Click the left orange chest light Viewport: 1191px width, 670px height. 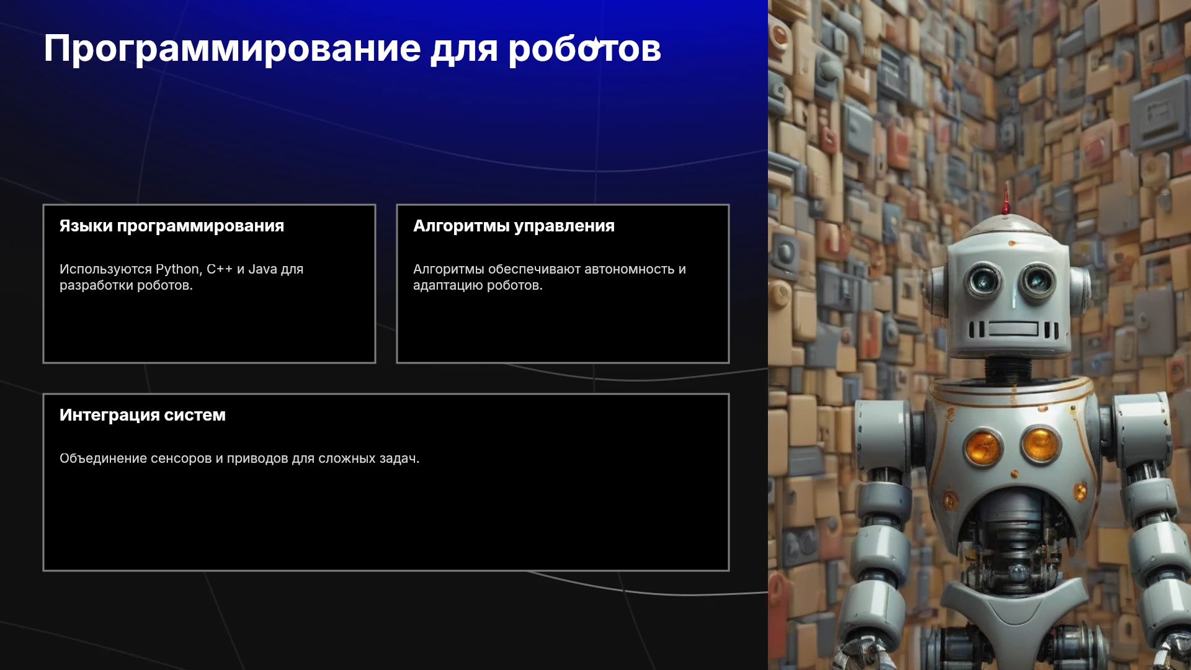983,446
